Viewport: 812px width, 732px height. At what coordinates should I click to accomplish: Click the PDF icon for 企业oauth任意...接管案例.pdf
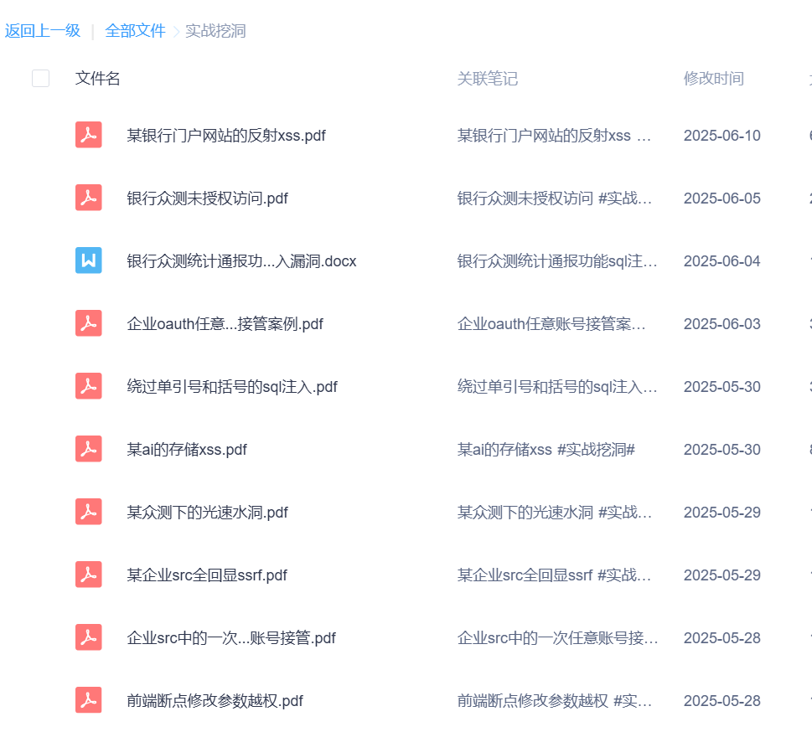click(x=89, y=323)
